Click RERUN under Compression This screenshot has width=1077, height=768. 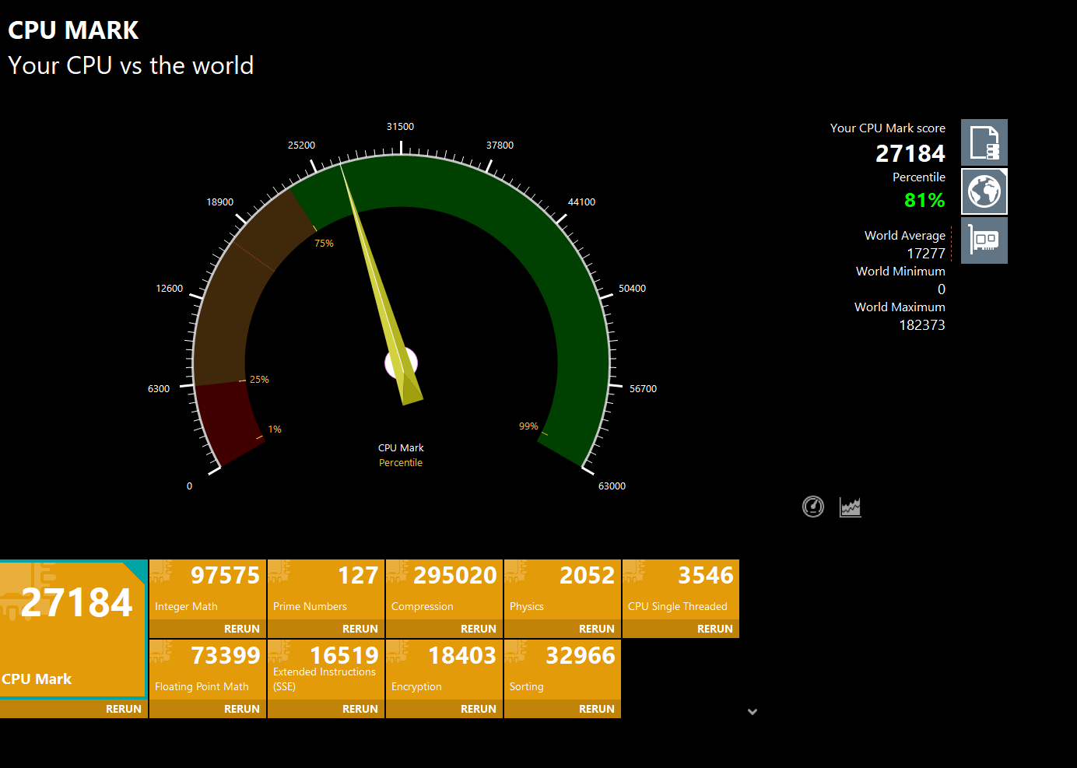(x=478, y=629)
